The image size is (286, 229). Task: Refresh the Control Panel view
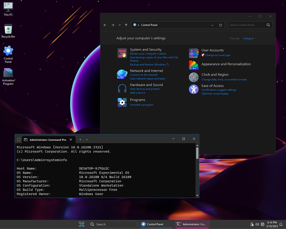pyautogui.click(x=220, y=25)
